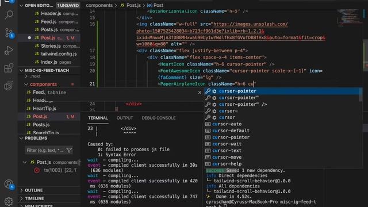Open Stories.js in Open Editors
368x207 pixels.
click(x=49, y=46)
